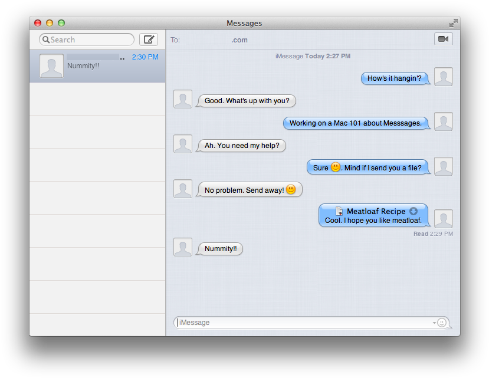Click the smiley in 'Send away!' message
Viewport: 489px width, 378px height.
(290, 189)
